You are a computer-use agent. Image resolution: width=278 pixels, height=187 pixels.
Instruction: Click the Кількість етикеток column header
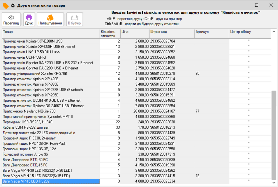[110, 34]
